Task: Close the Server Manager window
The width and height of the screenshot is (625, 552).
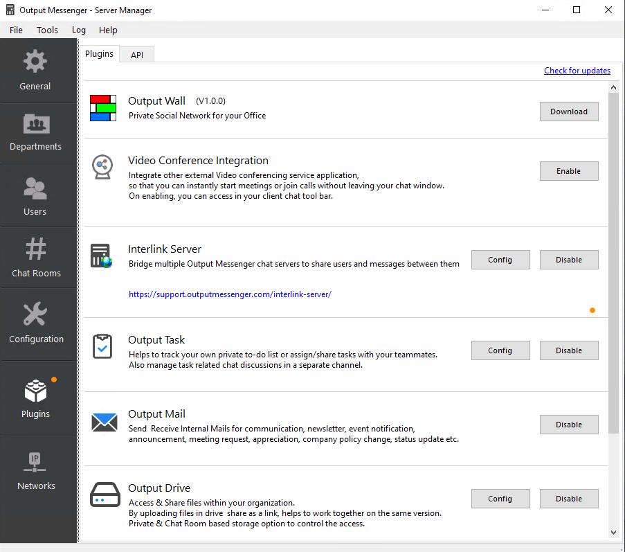Action: [x=608, y=10]
